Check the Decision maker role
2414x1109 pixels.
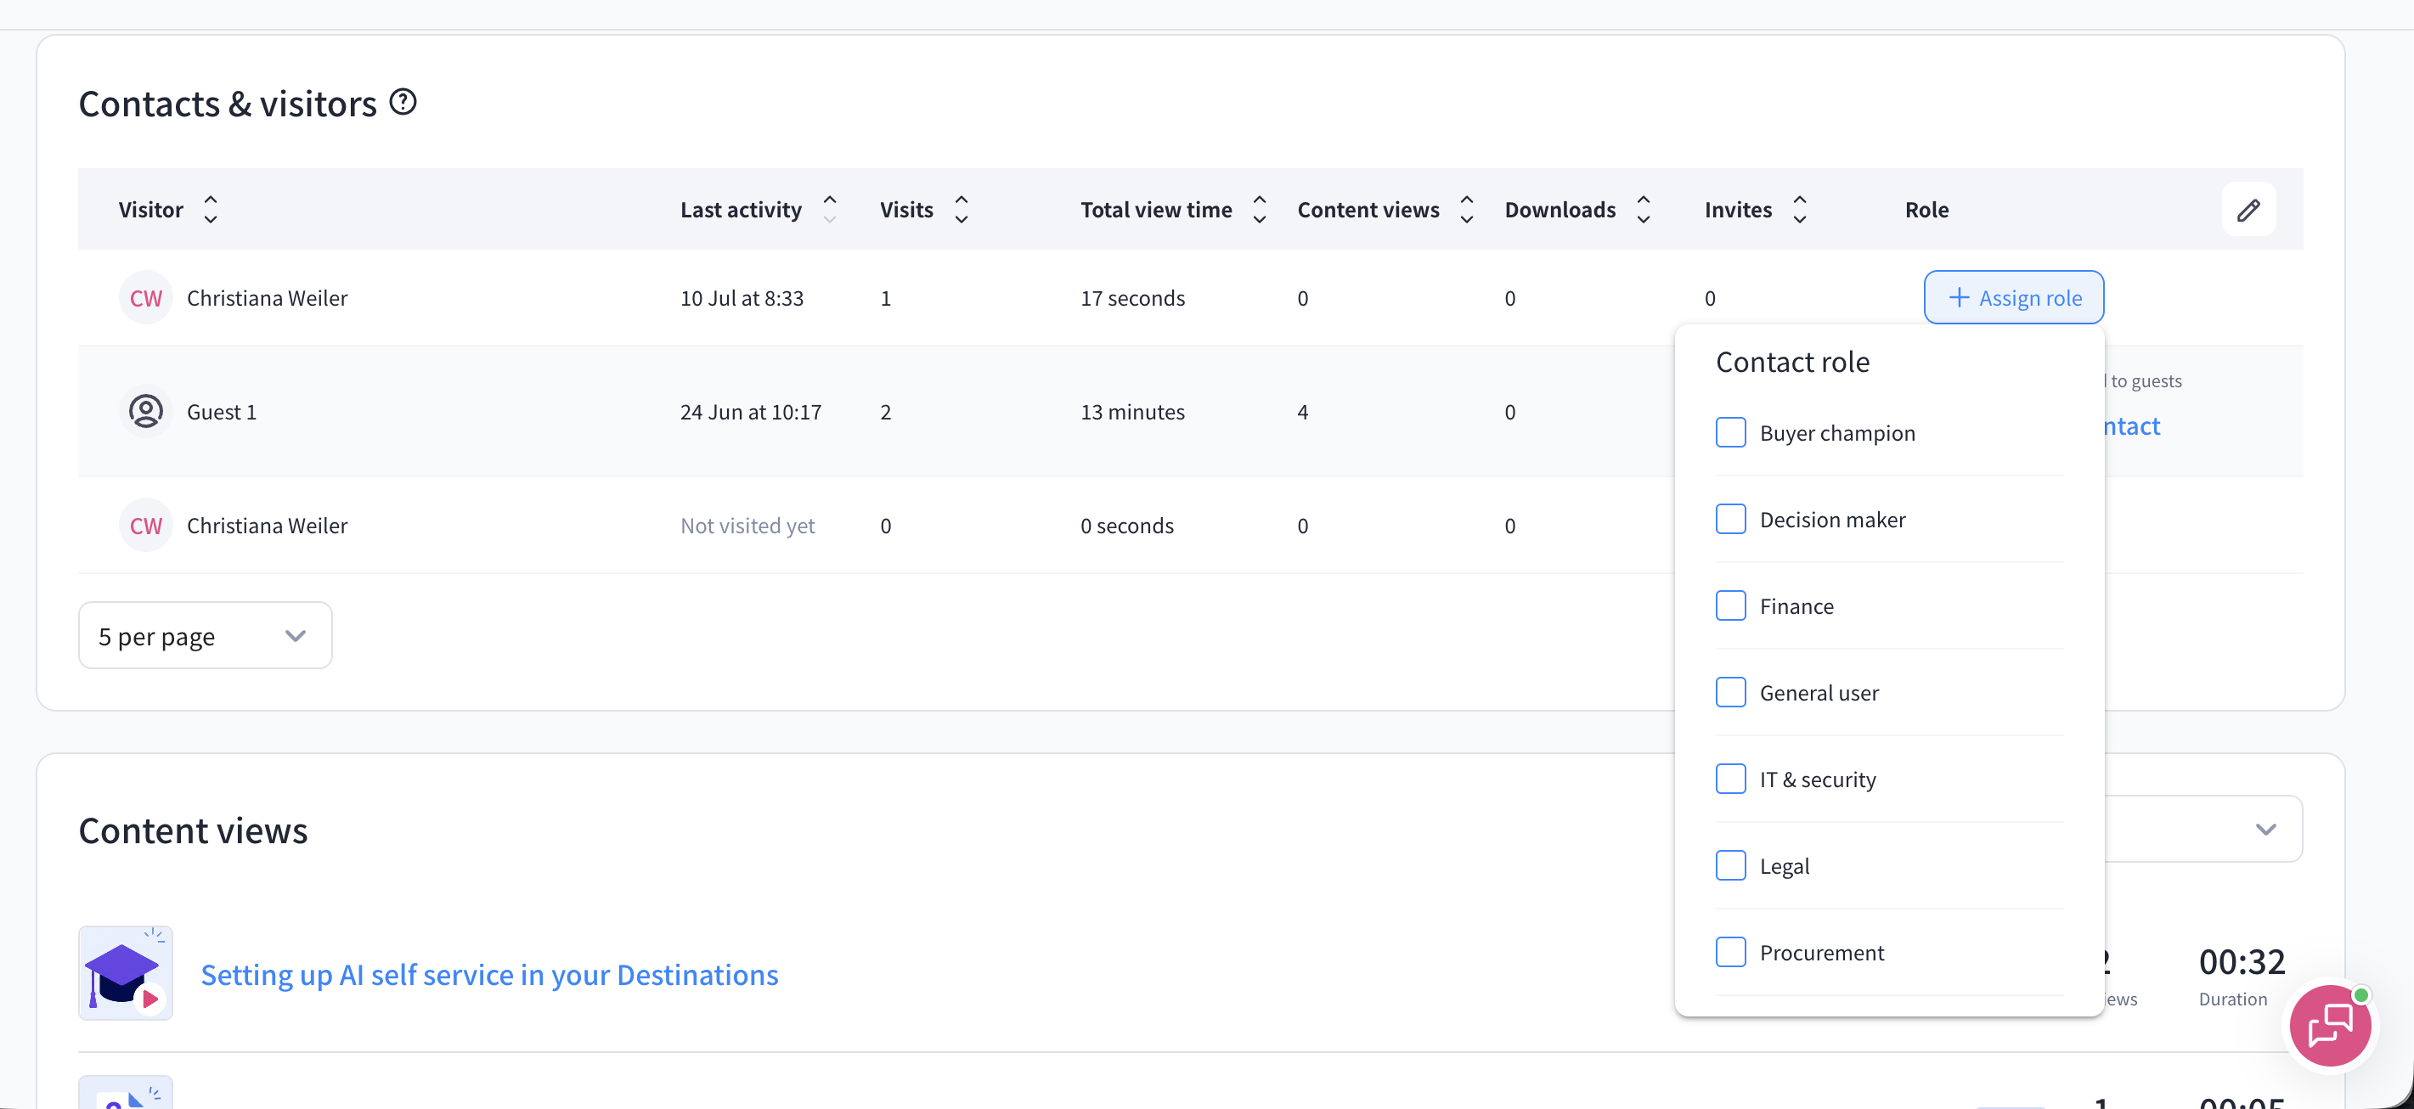point(1731,519)
